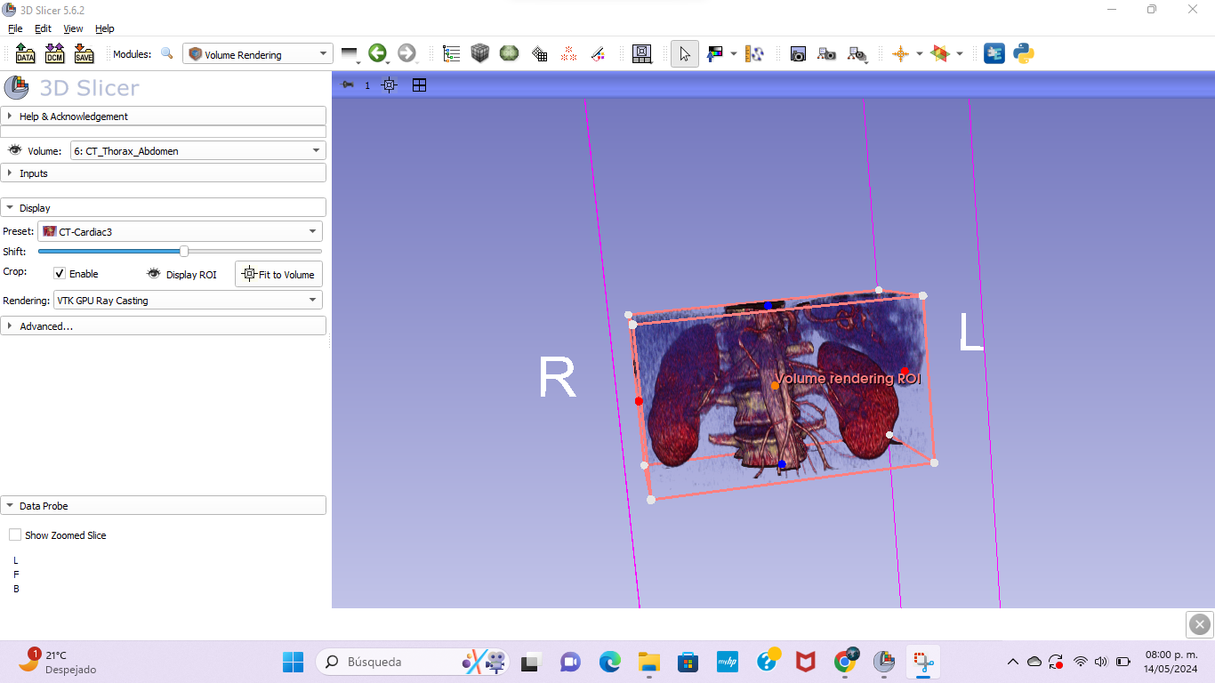This screenshot has width=1215, height=683.
Task: Click the screenshot capture camera icon
Action: tap(798, 54)
